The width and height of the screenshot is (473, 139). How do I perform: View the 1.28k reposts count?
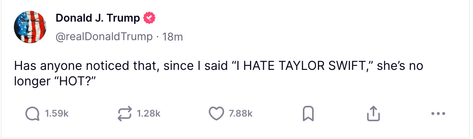(x=148, y=114)
